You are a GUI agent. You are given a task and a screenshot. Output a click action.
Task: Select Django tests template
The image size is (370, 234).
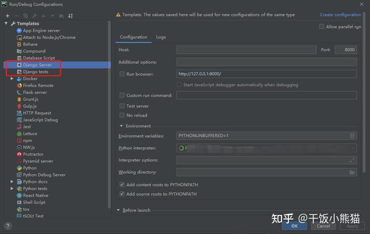[x=35, y=71]
